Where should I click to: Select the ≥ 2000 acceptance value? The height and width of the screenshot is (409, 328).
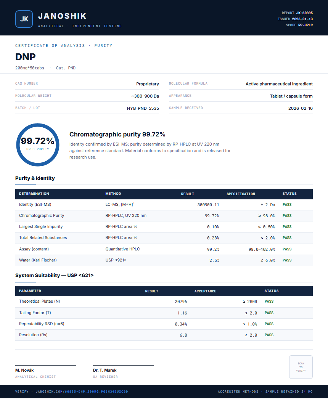click(250, 302)
